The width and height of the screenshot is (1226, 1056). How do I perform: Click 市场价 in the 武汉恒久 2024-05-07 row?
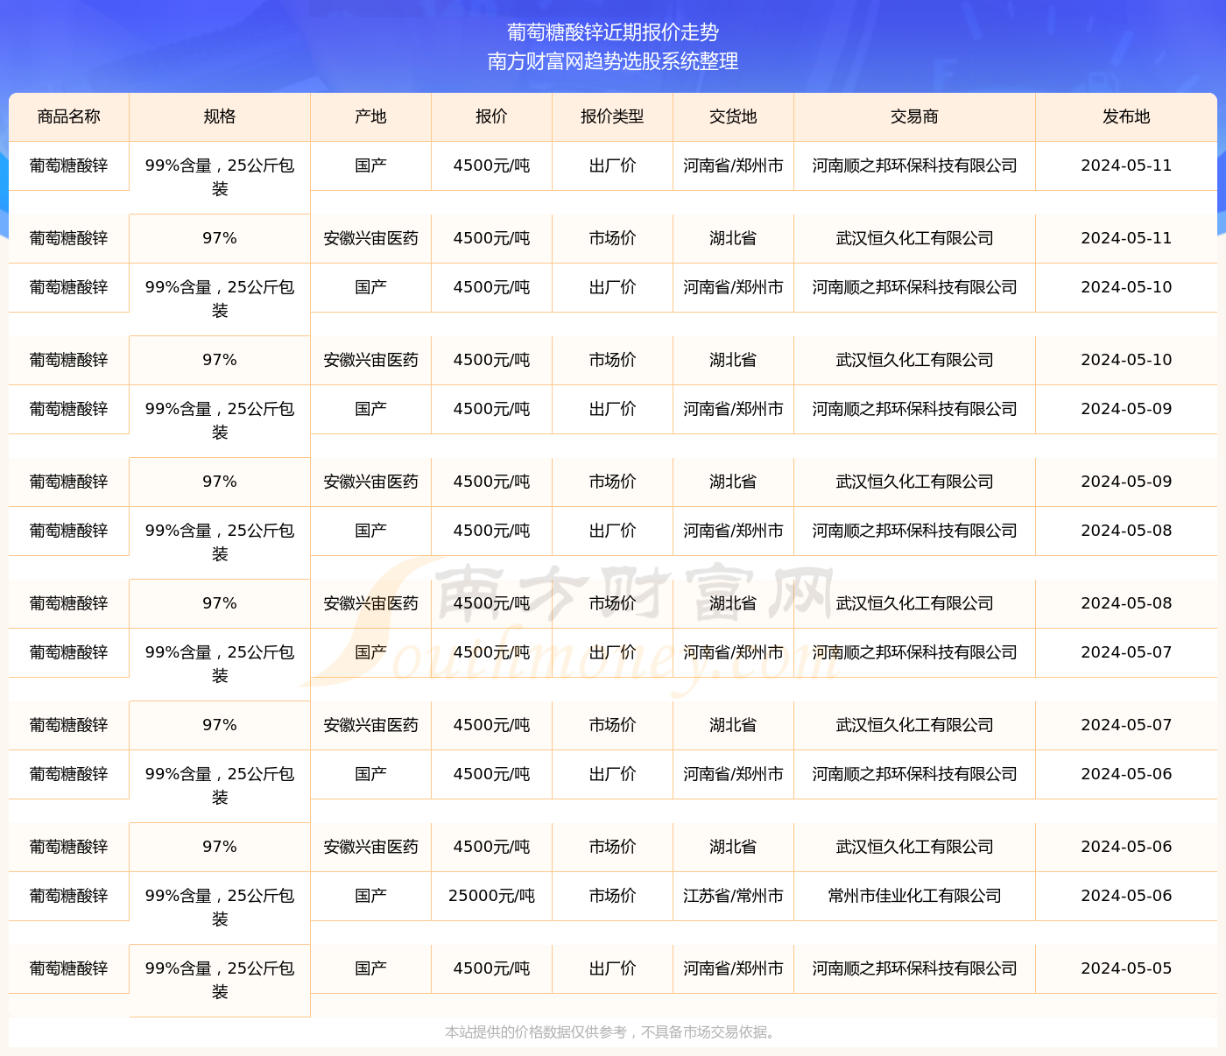[612, 725]
